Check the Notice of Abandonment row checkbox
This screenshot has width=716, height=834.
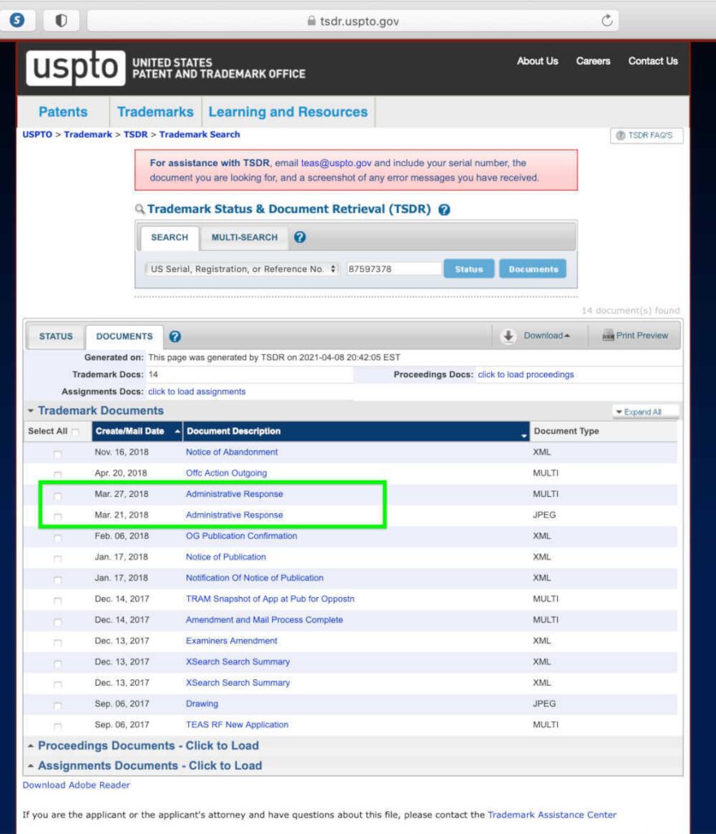coord(58,454)
